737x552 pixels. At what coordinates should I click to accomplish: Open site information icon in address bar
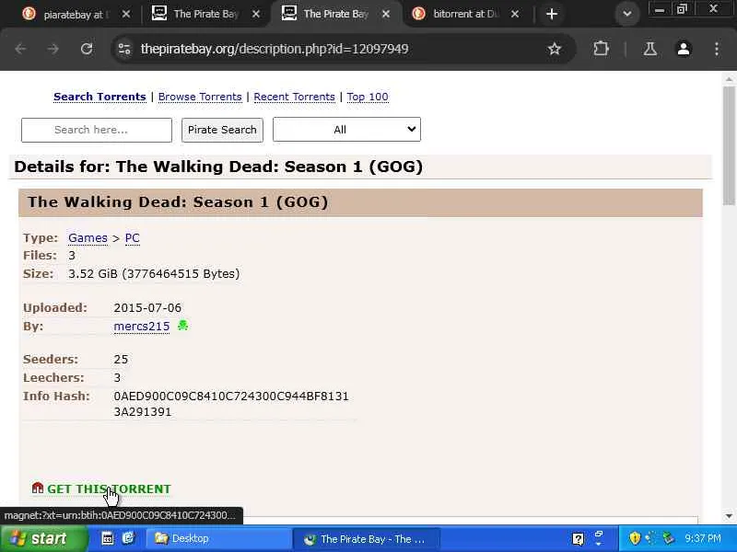point(124,49)
